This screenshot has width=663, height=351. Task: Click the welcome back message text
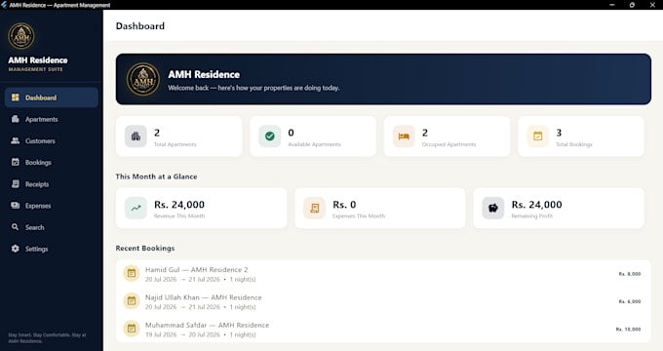(x=253, y=88)
